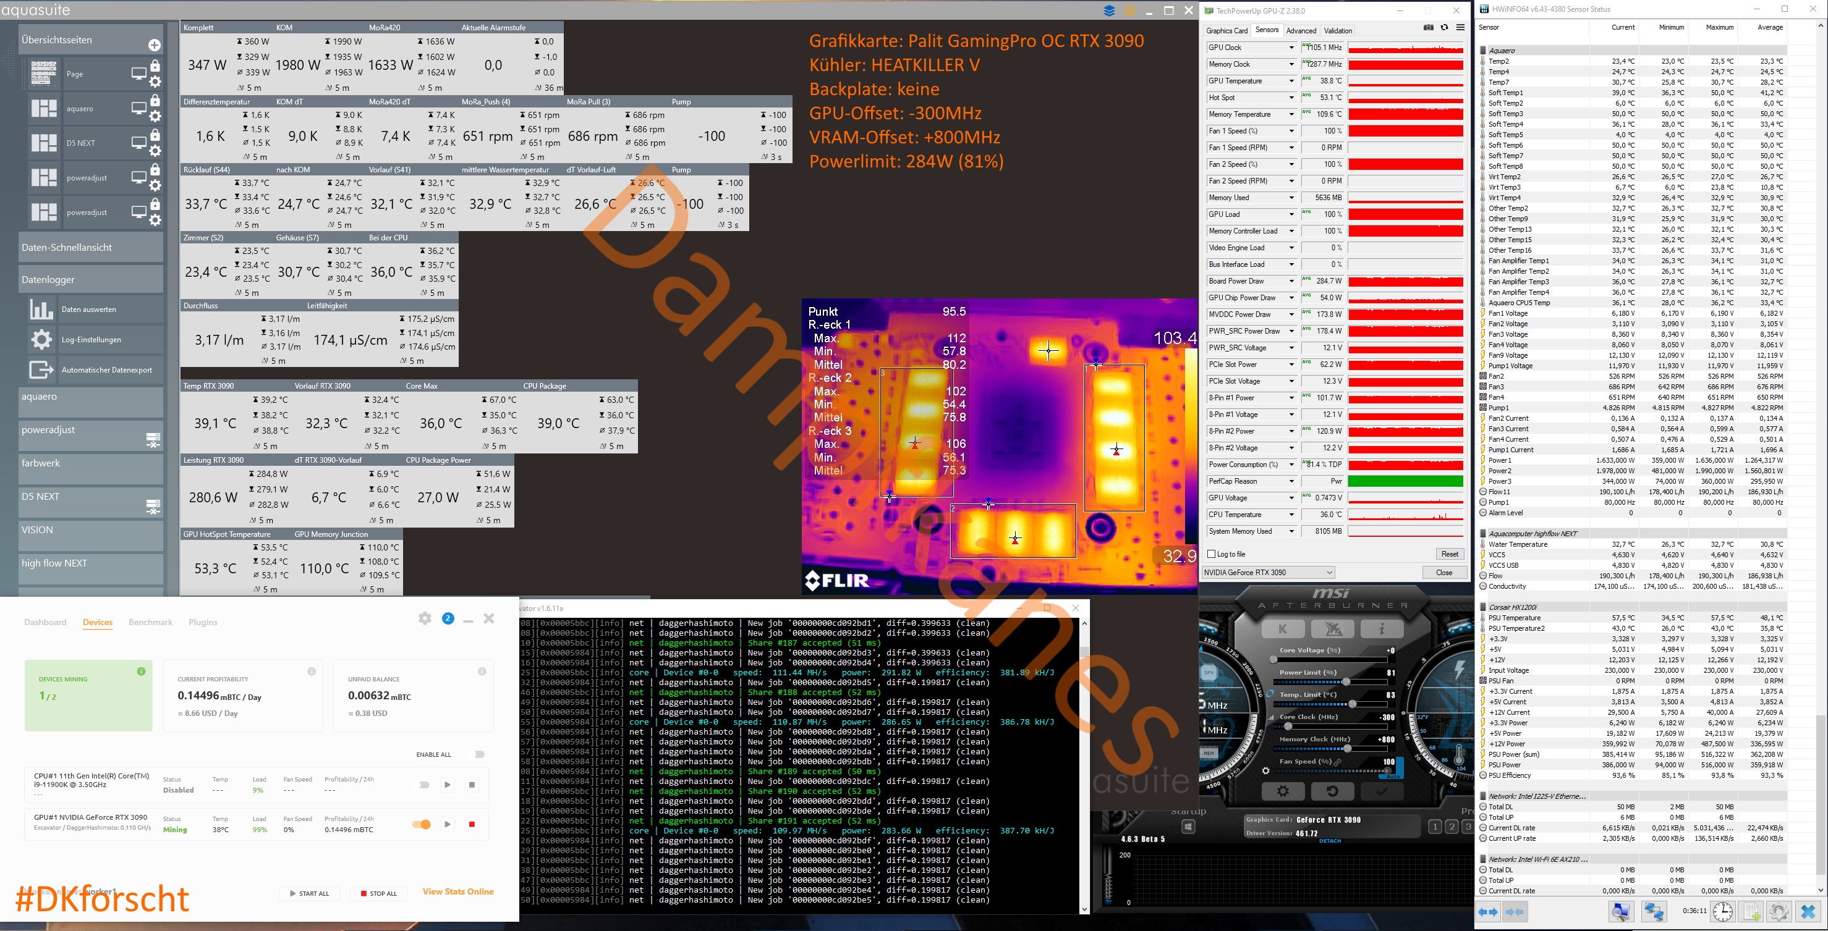Click STOP ALL in NiceHash

click(378, 893)
